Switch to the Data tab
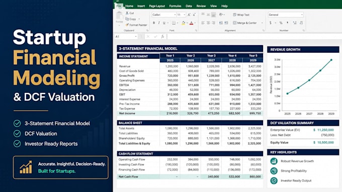This screenshot has width=342, height=192. (x=189, y=6)
